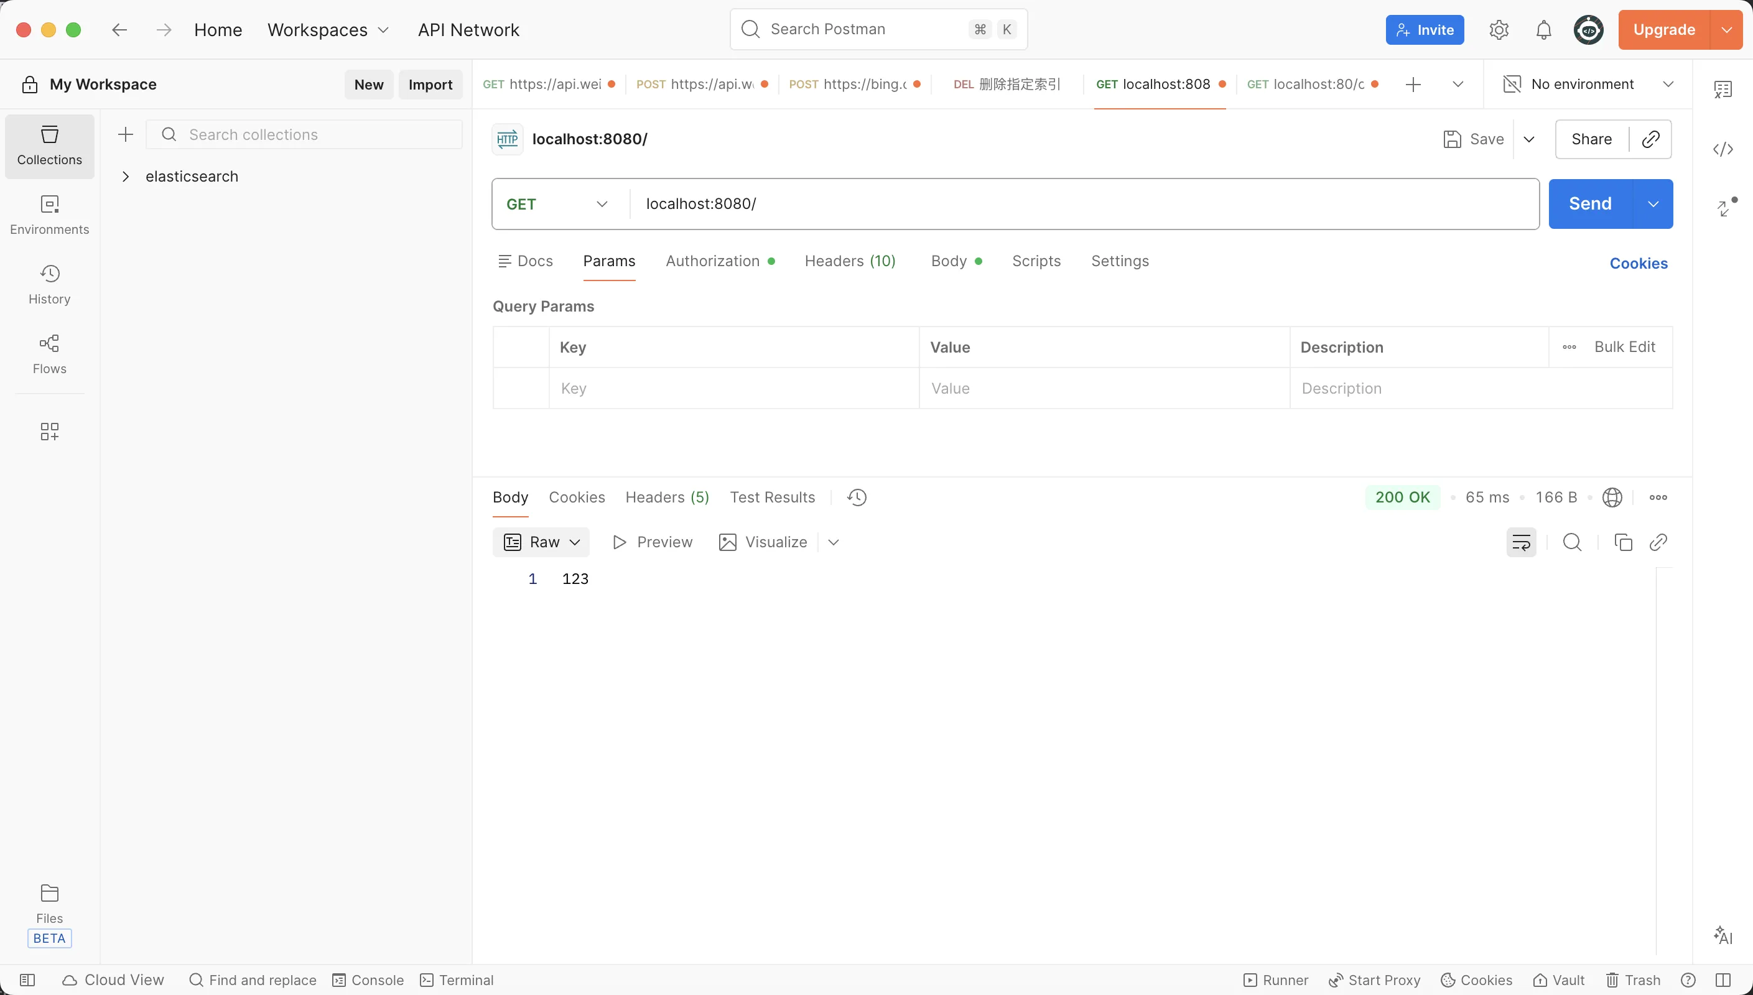
Task: Open the code snippet panel icon
Action: click(x=1723, y=149)
